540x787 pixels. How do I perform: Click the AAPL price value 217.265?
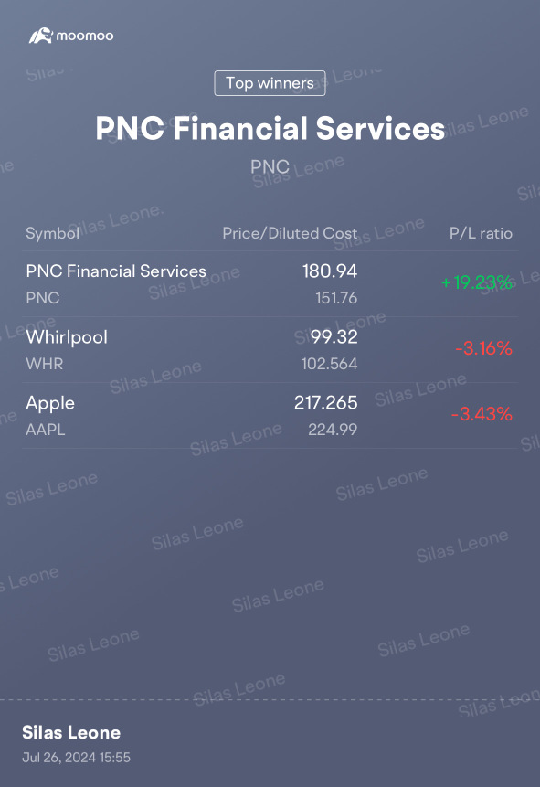pyautogui.click(x=325, y=402)
